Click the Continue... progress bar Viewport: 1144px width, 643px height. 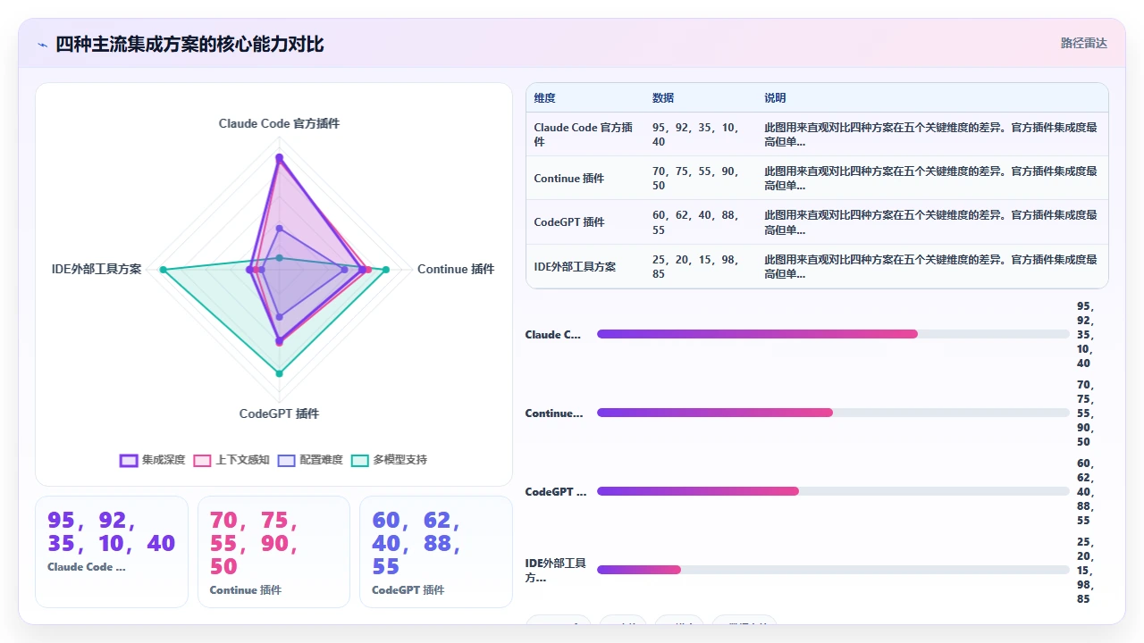click(833, 413)
